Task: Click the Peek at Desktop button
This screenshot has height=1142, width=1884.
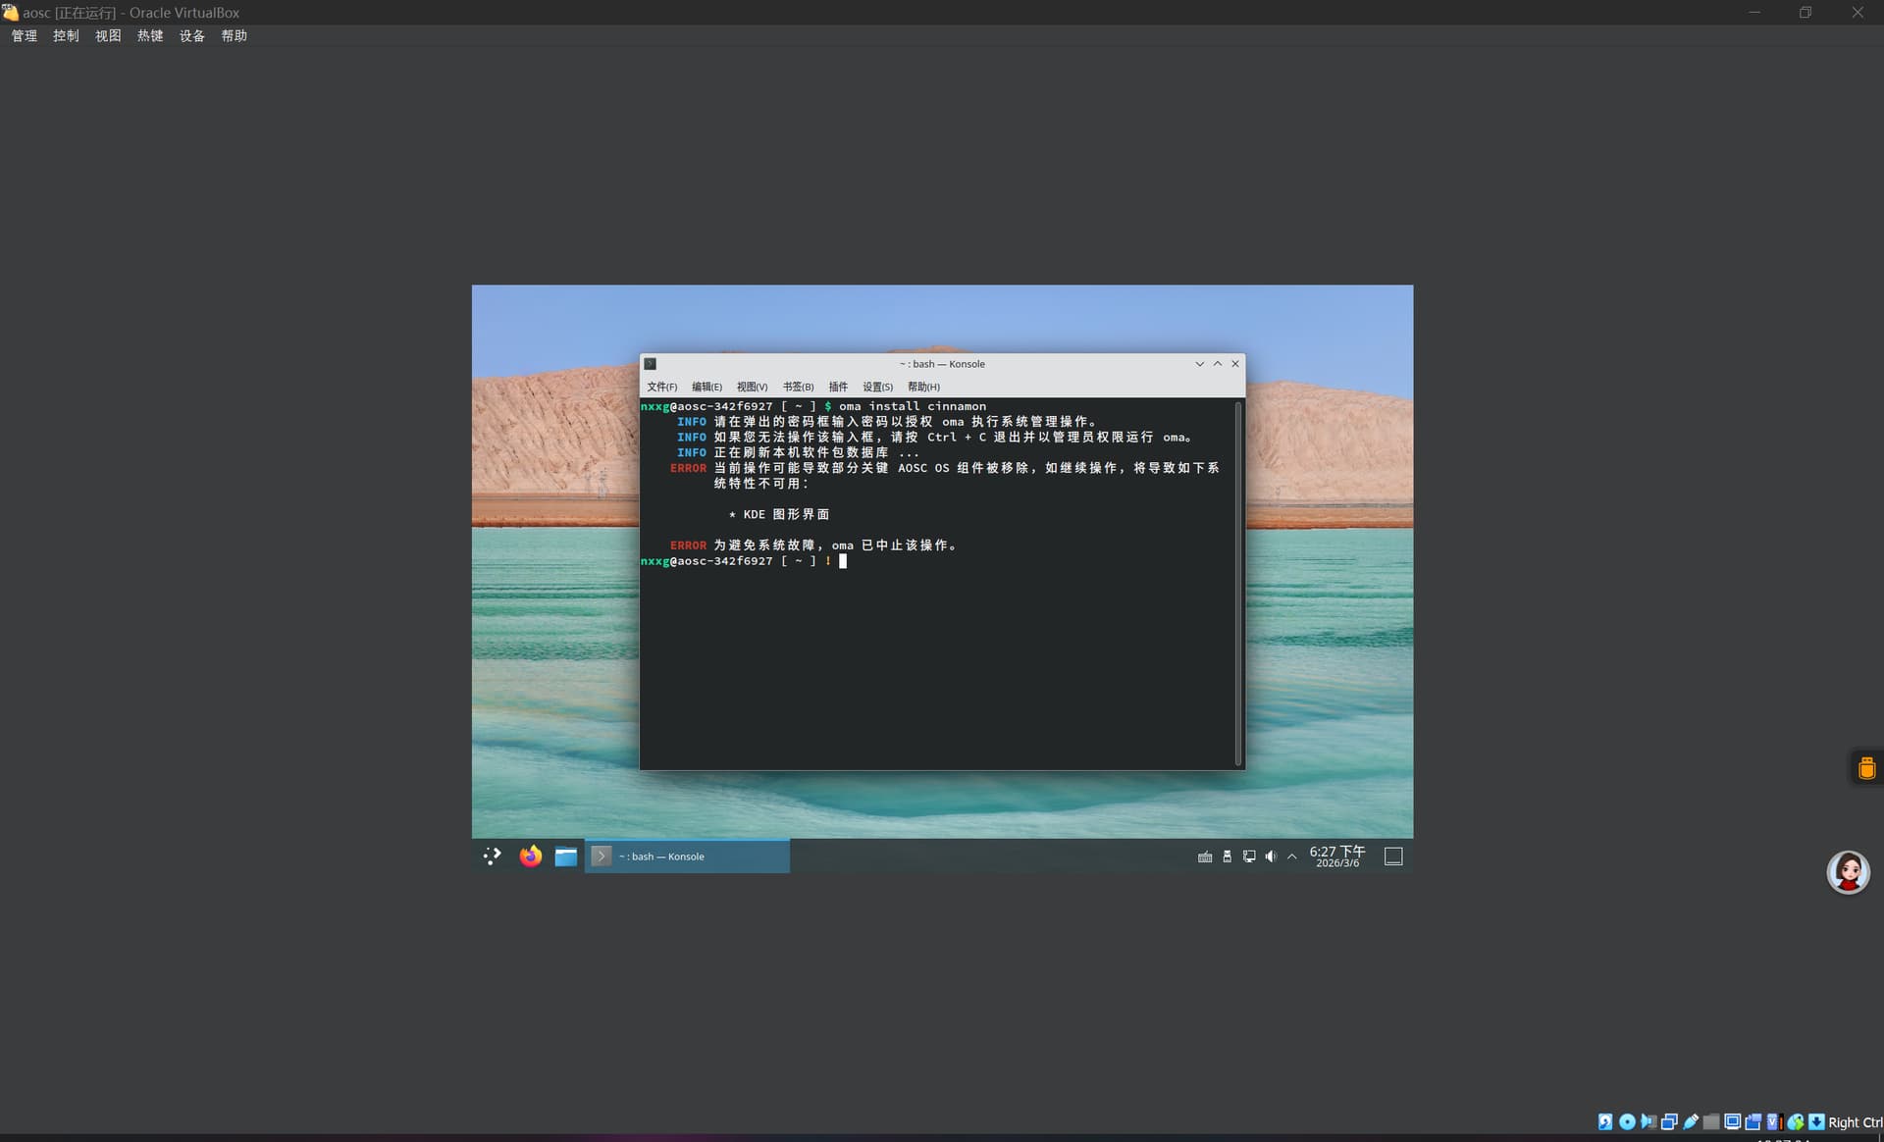Action: [1393, 856]
